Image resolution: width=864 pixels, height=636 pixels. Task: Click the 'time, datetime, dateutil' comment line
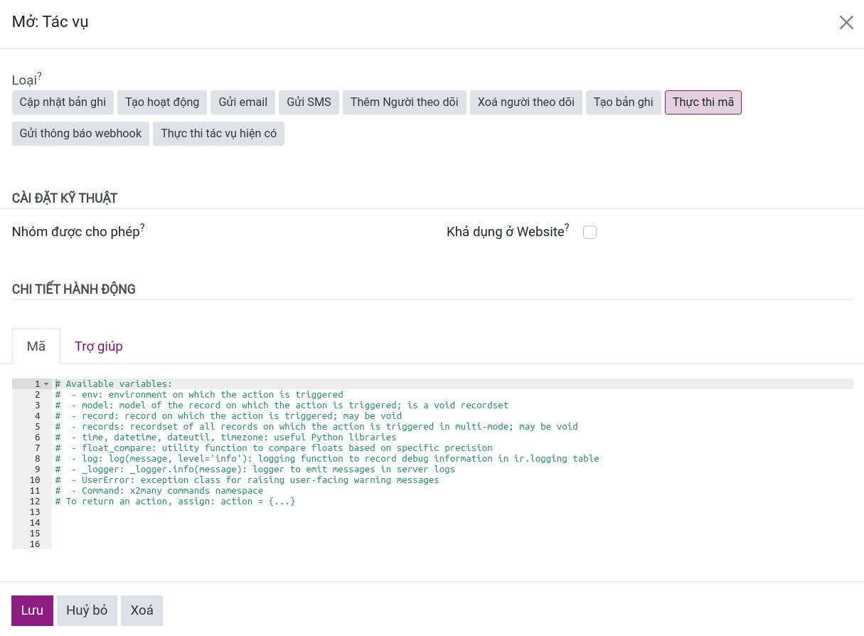point(225,438)
